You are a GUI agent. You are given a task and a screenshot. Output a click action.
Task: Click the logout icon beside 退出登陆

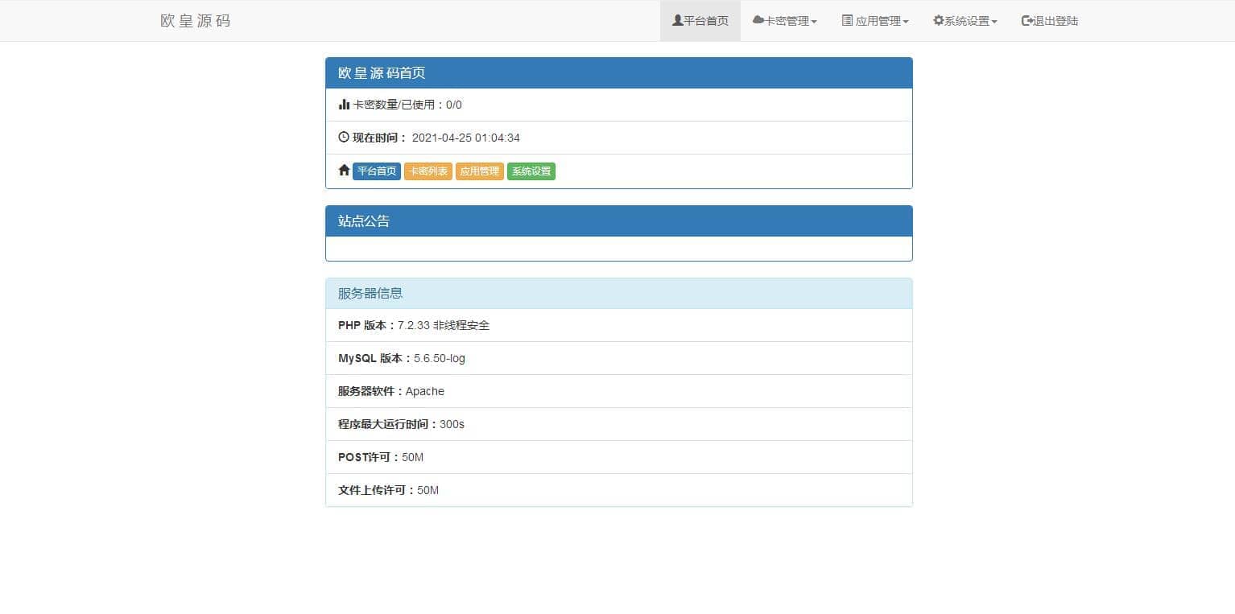click(1026, 21)
